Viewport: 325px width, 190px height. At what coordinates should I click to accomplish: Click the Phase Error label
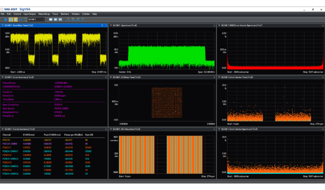[x=8, y=116]
